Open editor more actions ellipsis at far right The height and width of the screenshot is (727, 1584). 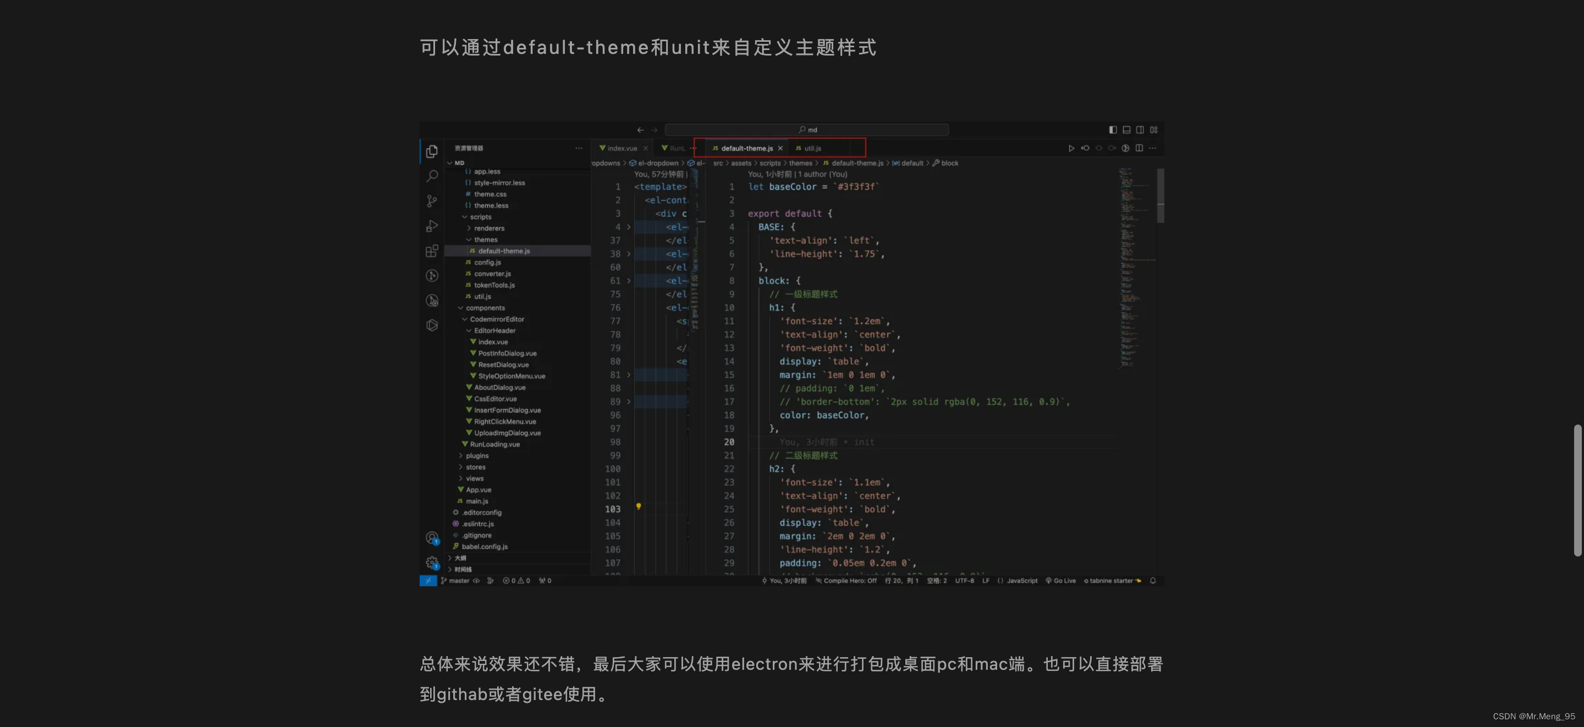tap(1152, 148)
